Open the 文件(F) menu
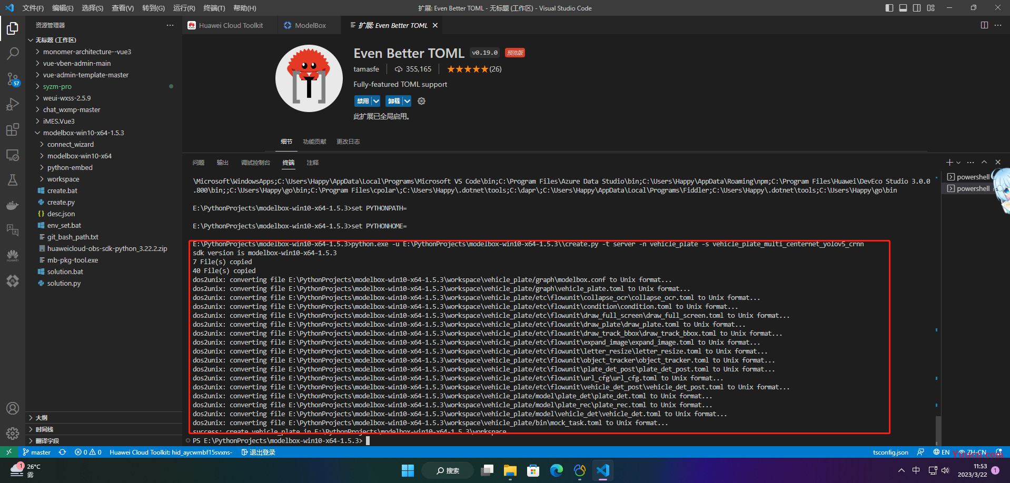 coord(33,8)
